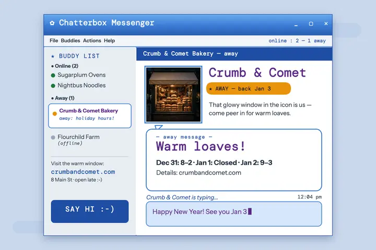Click the 'AWAY — back Jan 3' badge
The width and height of the screenshot is (376, 250).
point(249,89)
